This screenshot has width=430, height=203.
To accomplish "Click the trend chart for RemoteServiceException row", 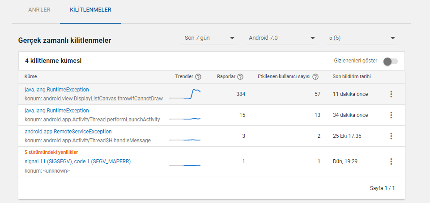I will [185, 140].
